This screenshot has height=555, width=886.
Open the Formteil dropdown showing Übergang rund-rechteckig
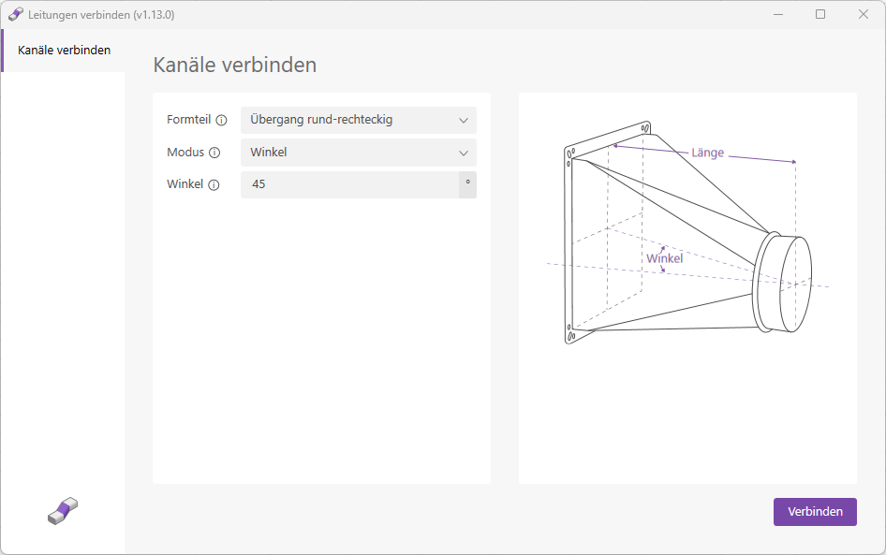pos(358,120)
